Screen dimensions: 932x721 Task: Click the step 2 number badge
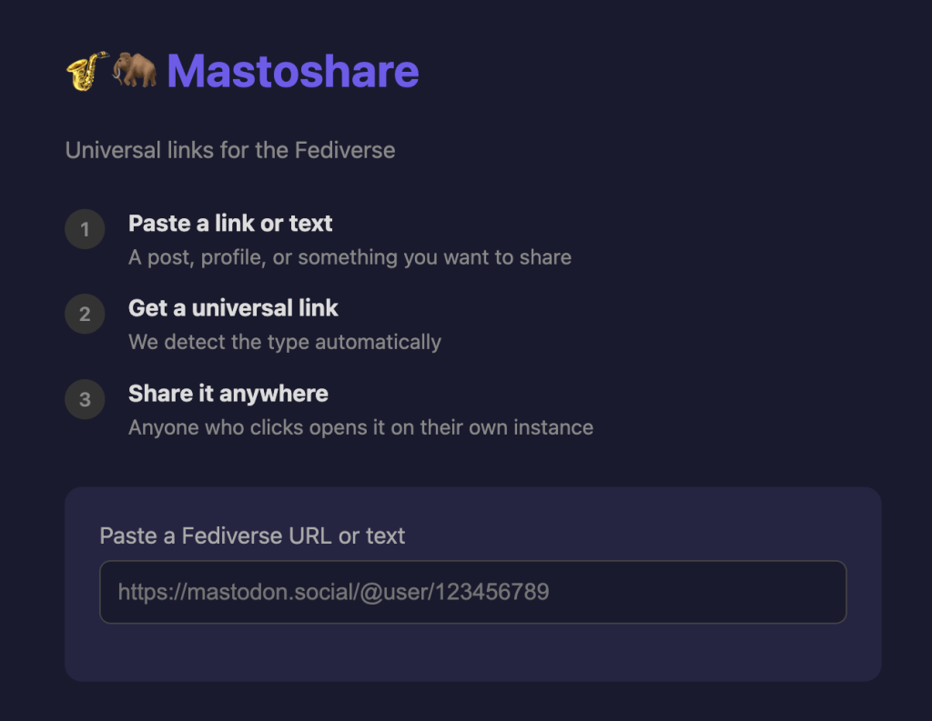tap(85, 314)
